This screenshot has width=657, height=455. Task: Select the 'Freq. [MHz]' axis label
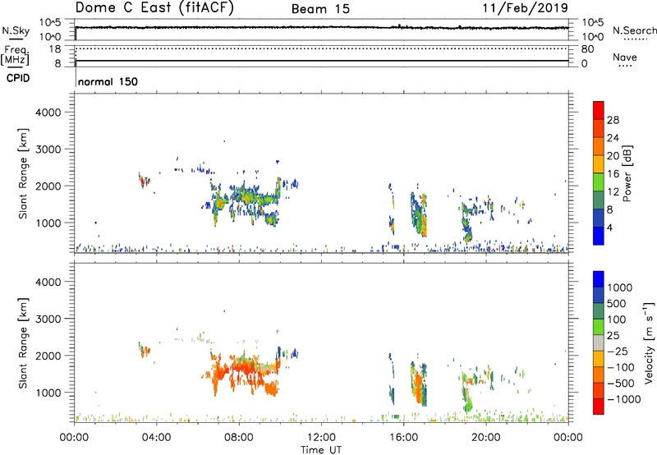tap(15, 57)
